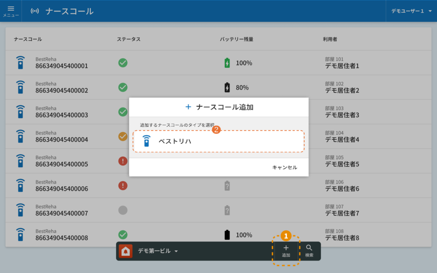
Task: Click the 80% battery icon
Action: pos(227,87)
